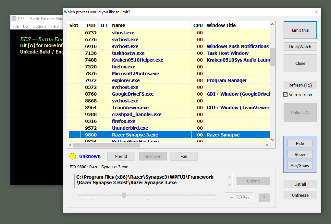Select Razer Synapse 3.exe row
This screenshot has width=331, height=224.
pos(169,135)
